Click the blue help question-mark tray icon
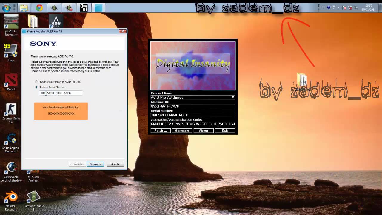This screenshot has width=382, height=215. [329, 7]
